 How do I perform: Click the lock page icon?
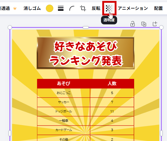(133, 24)
